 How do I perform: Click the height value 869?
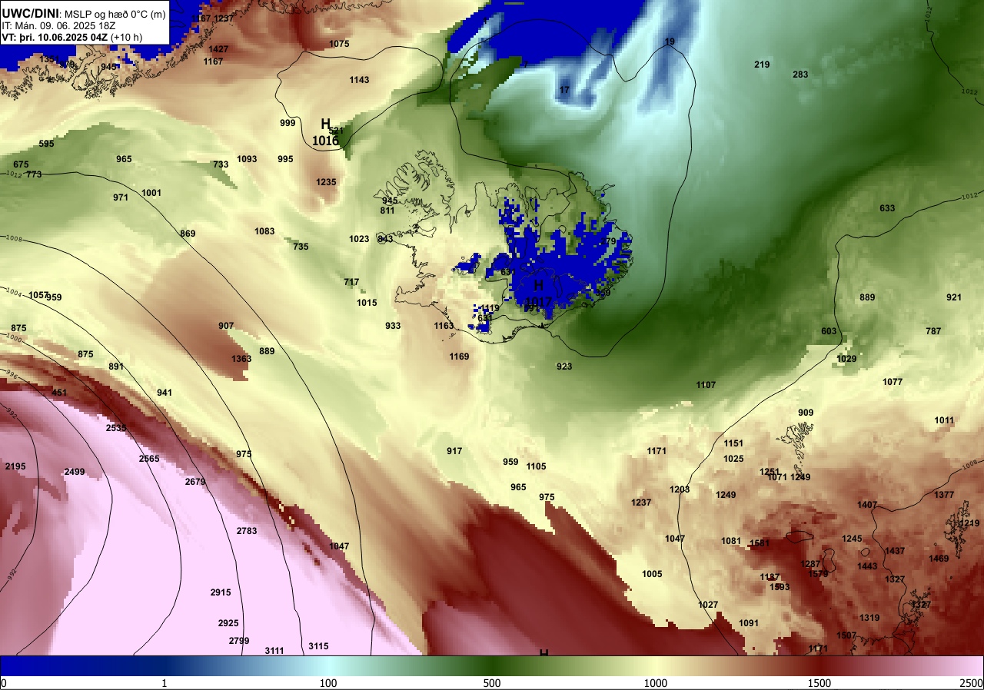pos(188,234)
